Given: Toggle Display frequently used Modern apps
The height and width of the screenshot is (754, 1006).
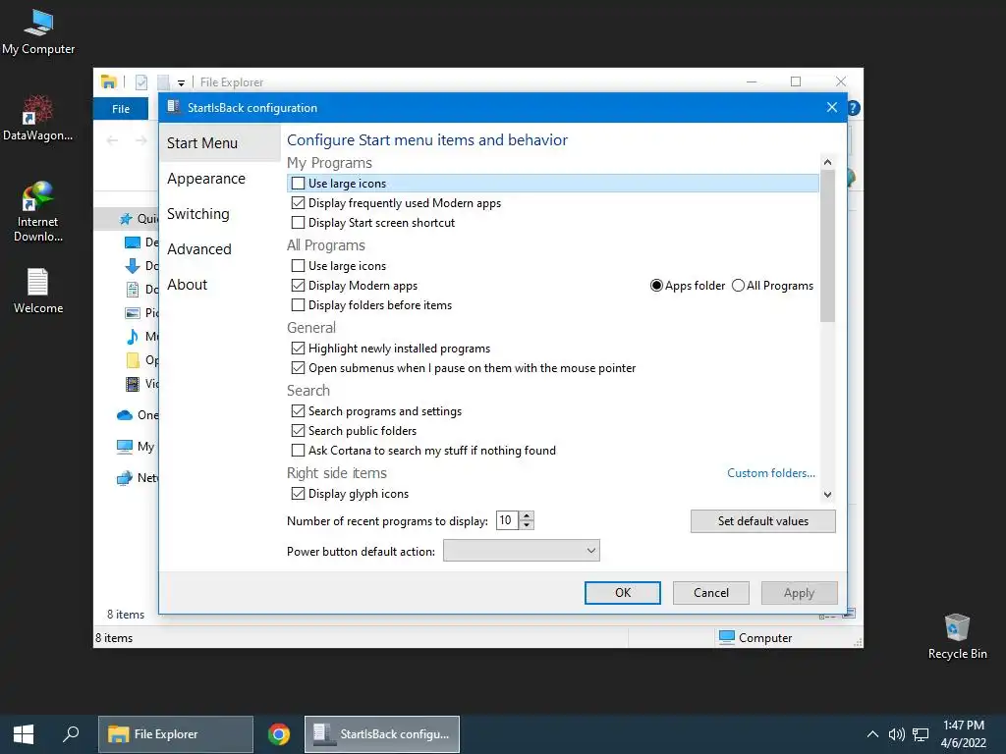Looking at the screenshot, I should pyautogui.click(x=298, y=202).
